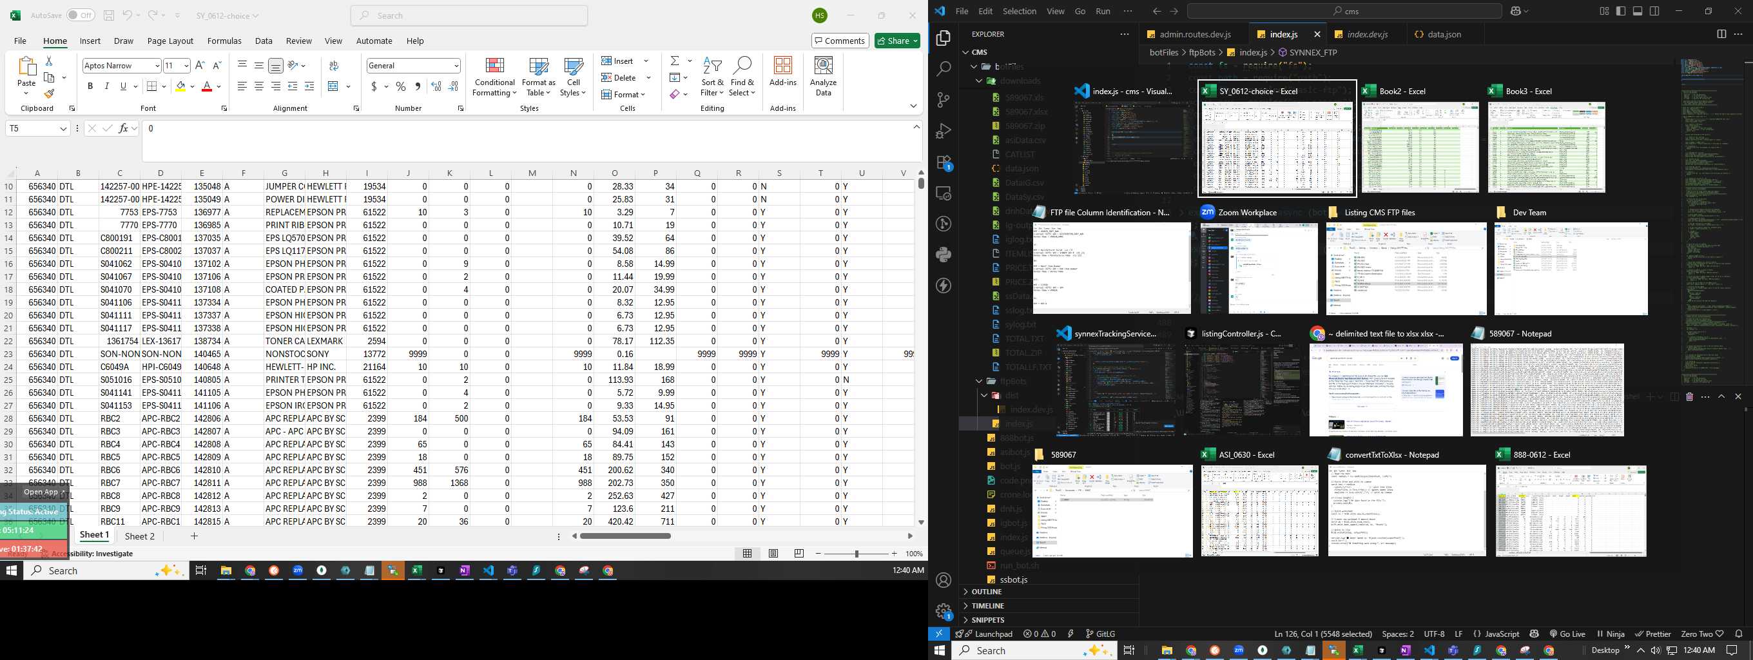Click the Merge & Center icon
This screenshot has height=660, width=1753.
[x=333, y=86]
